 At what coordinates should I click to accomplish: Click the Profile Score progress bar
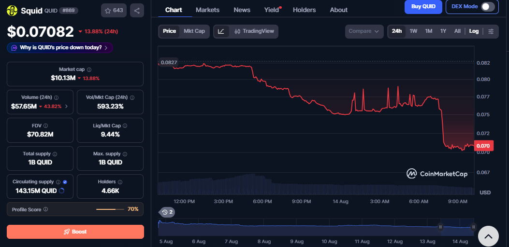click(x=110, y=209)
